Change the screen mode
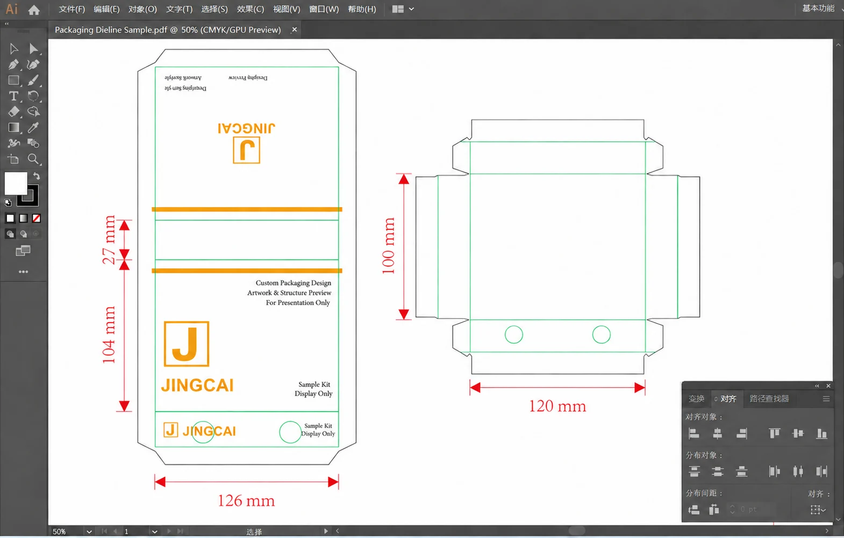The width and height of the screenshot is (844, 538). 23,251
